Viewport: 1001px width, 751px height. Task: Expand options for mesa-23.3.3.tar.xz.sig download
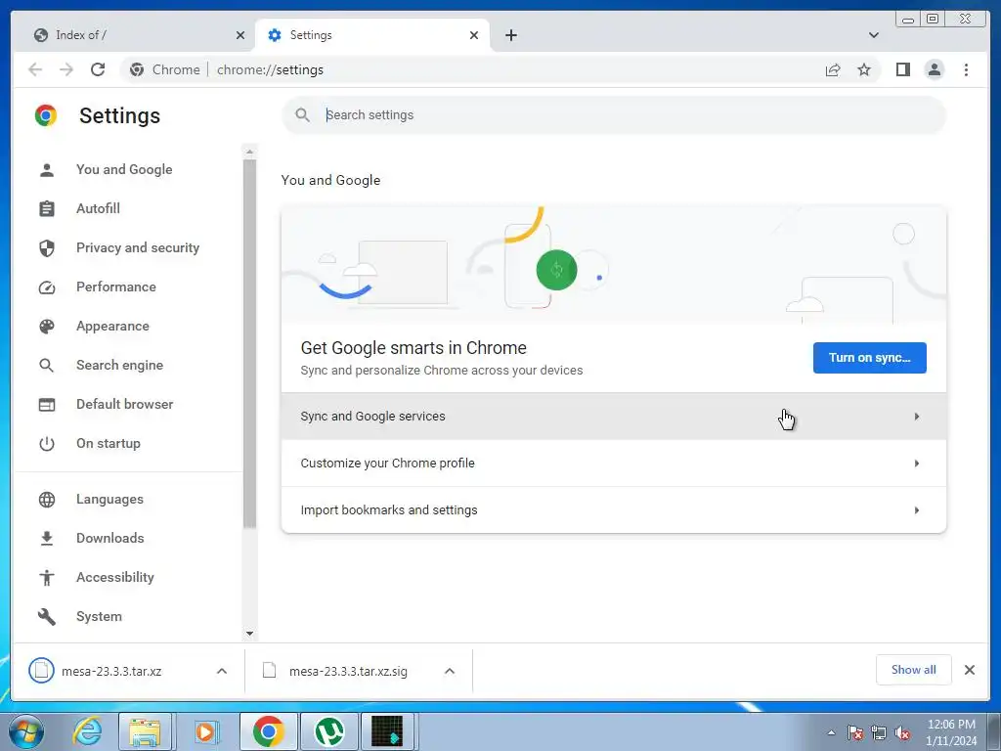tap(450, 671)
